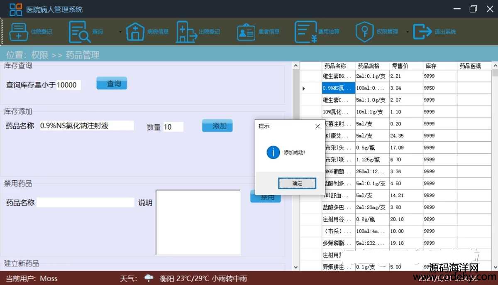Open the 患者信息 patient info icon
This screenshot has height=285, width=498.
pos(246,32)
